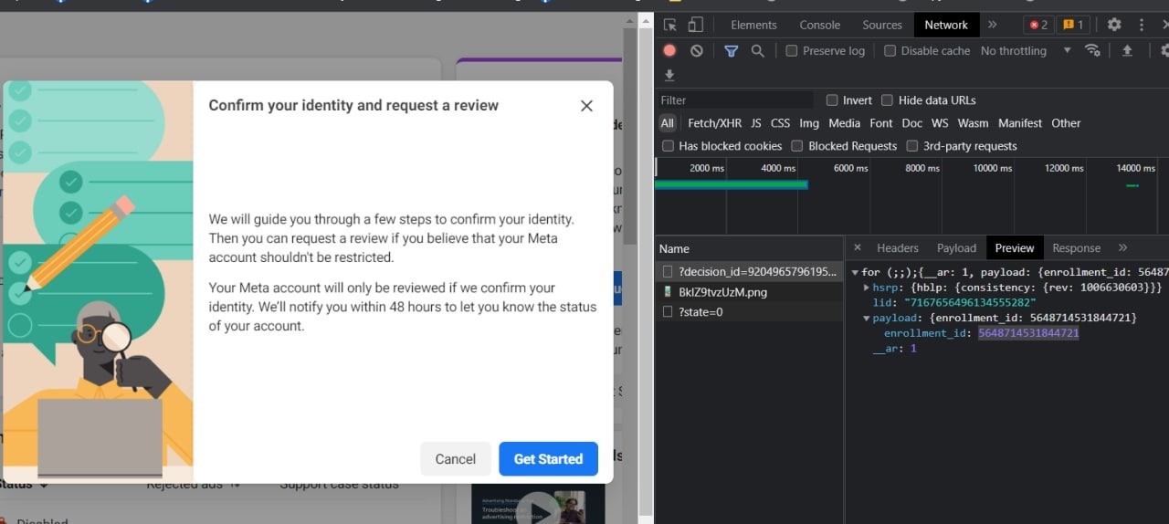Click the red errors count badge

pyautogui.click(x=1037, y=25)
